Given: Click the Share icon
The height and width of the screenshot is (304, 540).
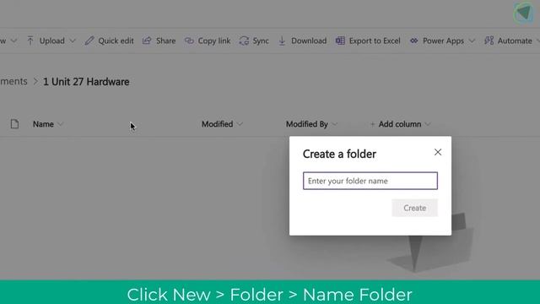Looking at the screenshot, I should 147,41.
